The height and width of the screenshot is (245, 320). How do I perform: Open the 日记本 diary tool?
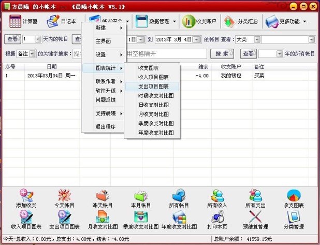[x=61, y=21]
